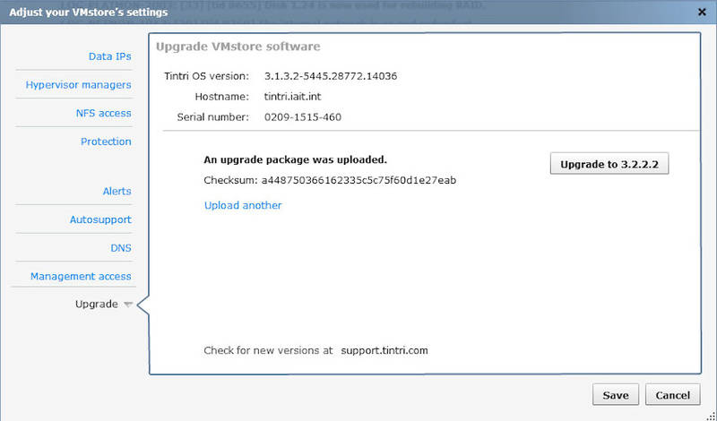This screenshot has width=717, height=421.
Task: Open the DNS settings section
Action: pos(121,248)
